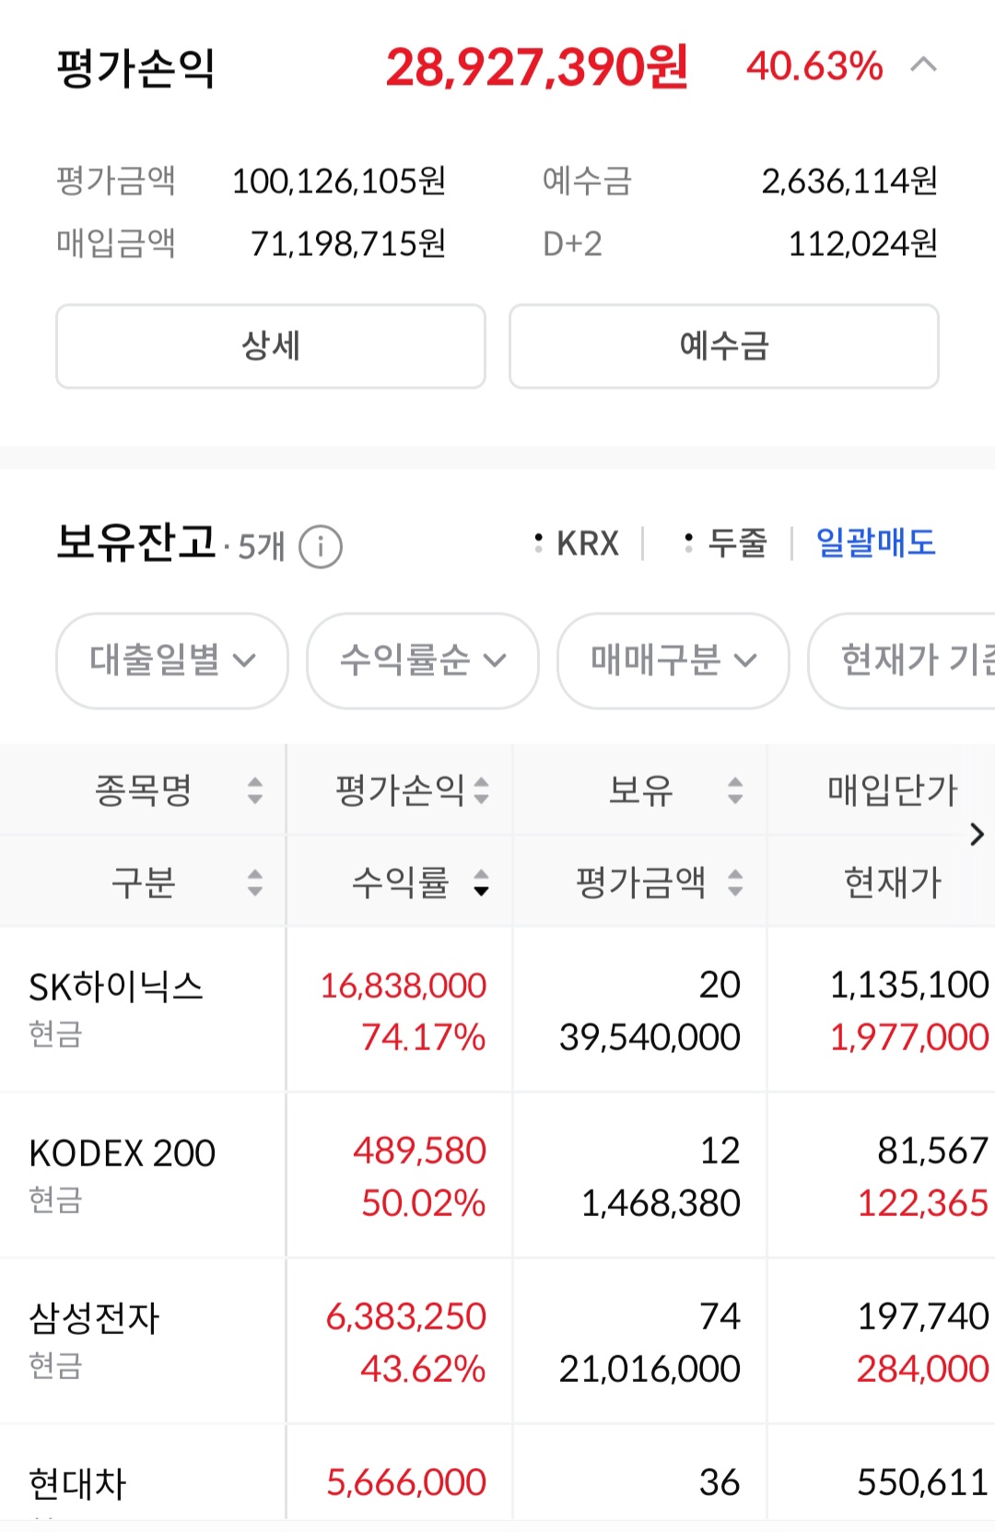The image size is (995, 1532).
Task: Sort by the 평가금액 column arrows
Action: coord(735,883)
